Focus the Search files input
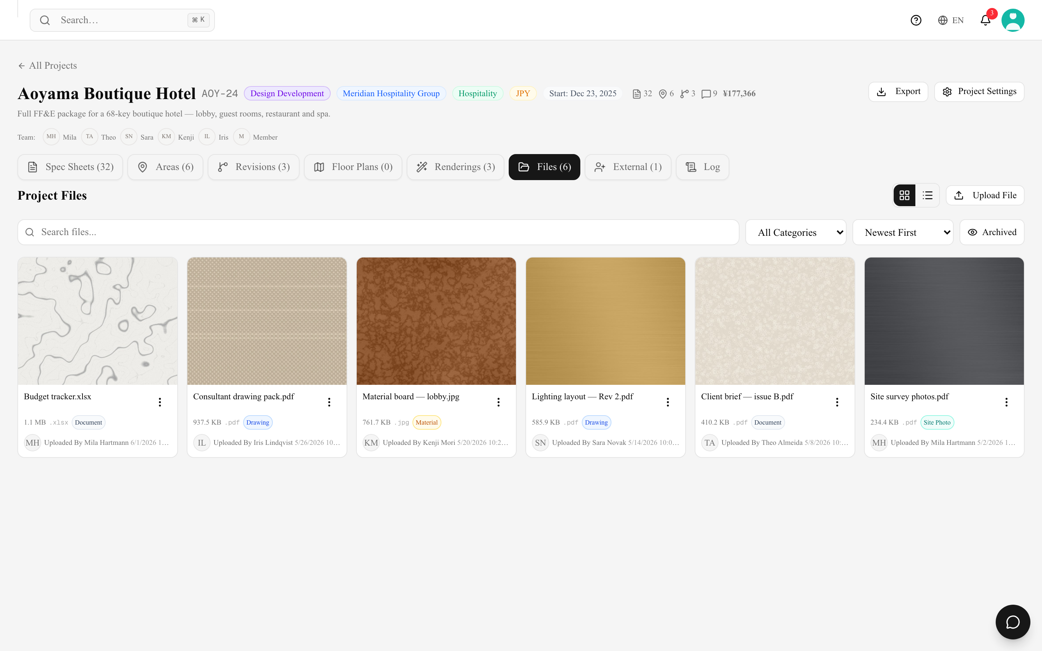This screenshot has width=1042, height=651. [378, 232]
